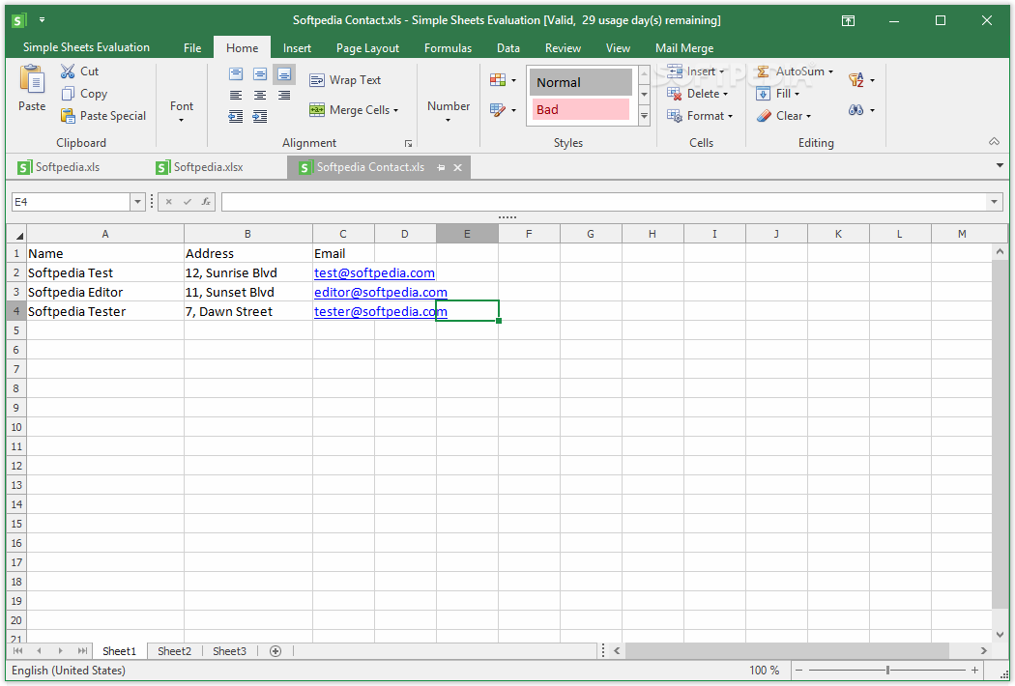
Task: Decrease cell indent
Action: pos(236,117)
